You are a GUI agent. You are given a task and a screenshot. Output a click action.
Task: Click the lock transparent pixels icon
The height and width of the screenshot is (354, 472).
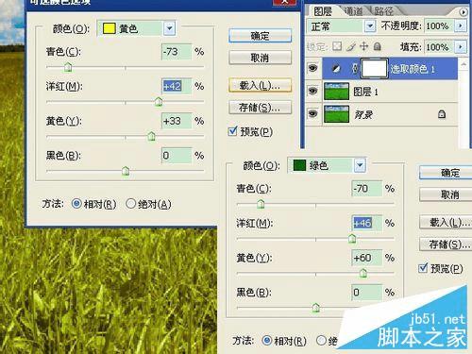tap(337, 46)
